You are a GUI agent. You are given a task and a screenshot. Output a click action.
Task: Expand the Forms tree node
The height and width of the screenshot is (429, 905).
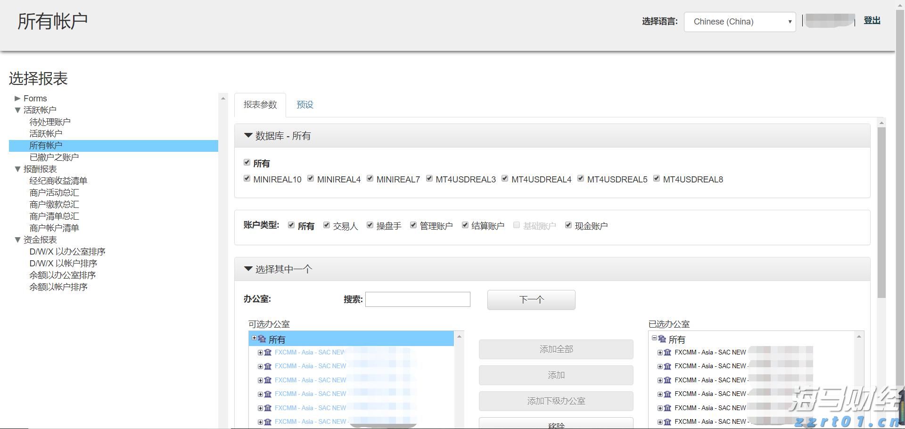(17, 98)
